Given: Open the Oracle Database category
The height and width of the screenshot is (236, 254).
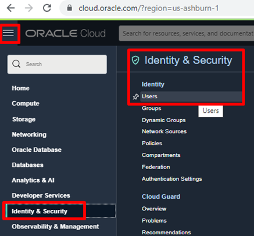Looking at the screenshot, I should (x=37, y=150).
